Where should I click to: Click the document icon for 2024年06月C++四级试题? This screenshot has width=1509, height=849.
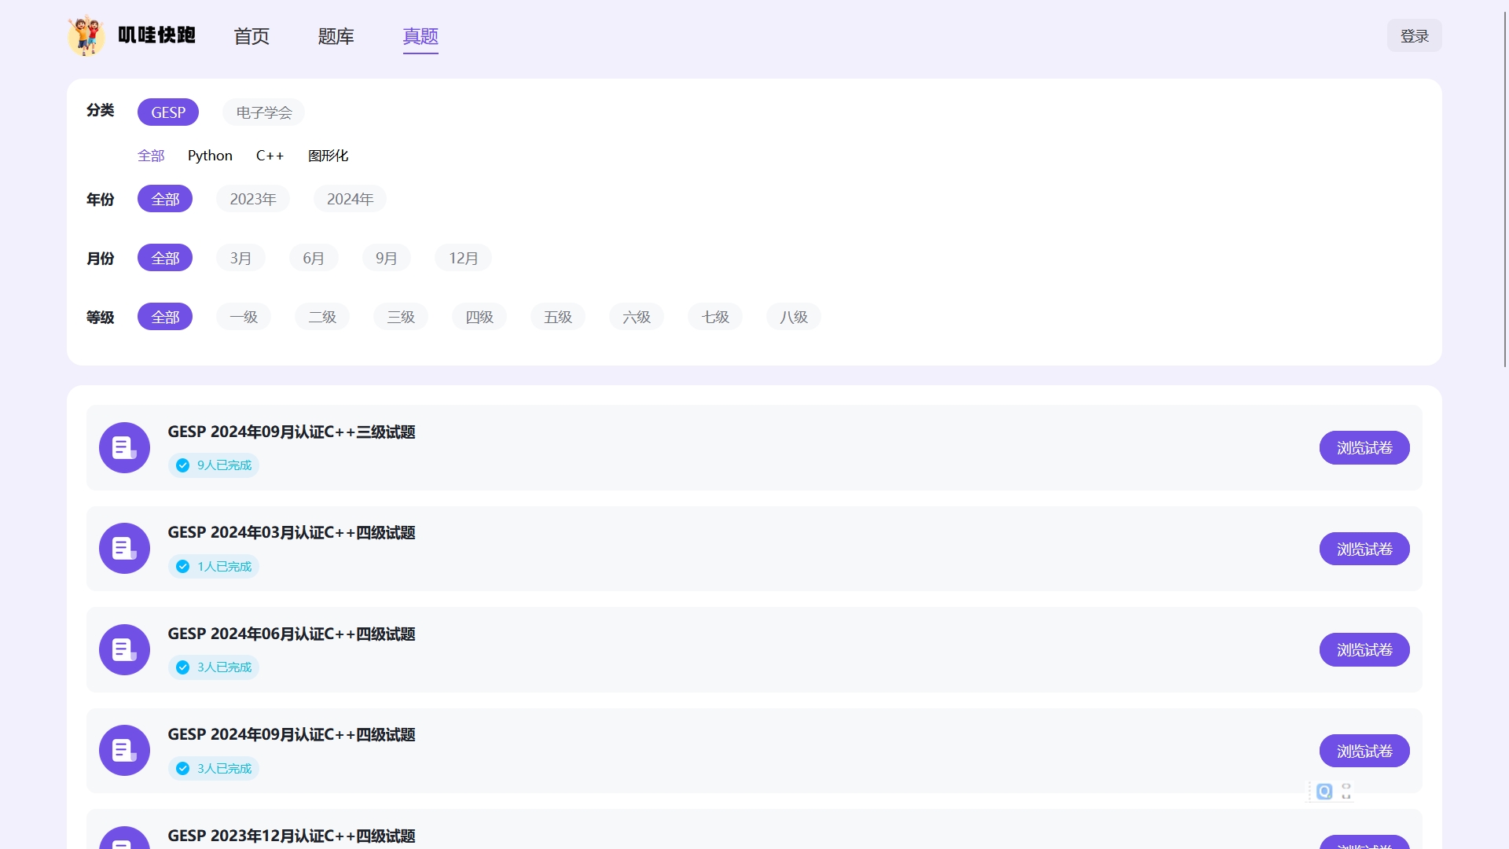[x=124, y=650]
